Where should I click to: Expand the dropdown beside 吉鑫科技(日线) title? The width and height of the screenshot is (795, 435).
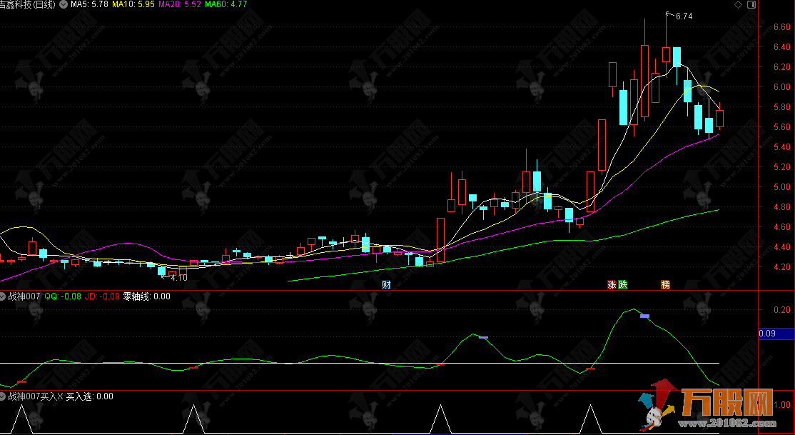click(x=63, y=4)
